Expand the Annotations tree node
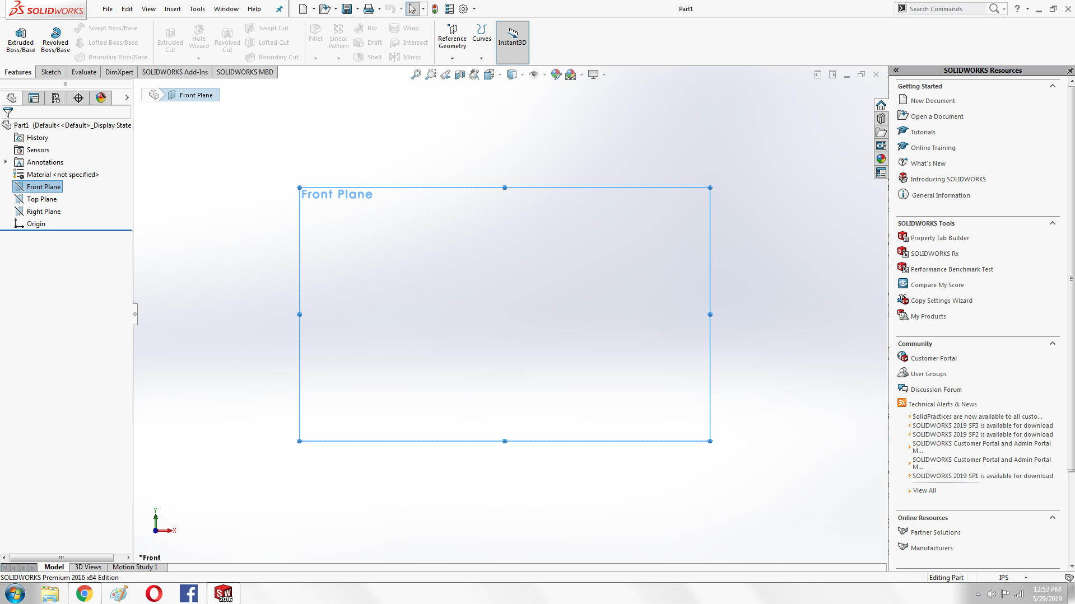Image resolution: width=1075 pixels, height=604 pixels. click(x=6, y=162)
